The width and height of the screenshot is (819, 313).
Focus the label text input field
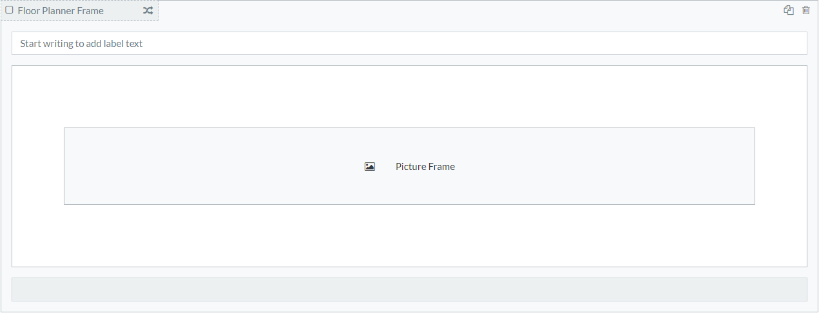[409, 44]
